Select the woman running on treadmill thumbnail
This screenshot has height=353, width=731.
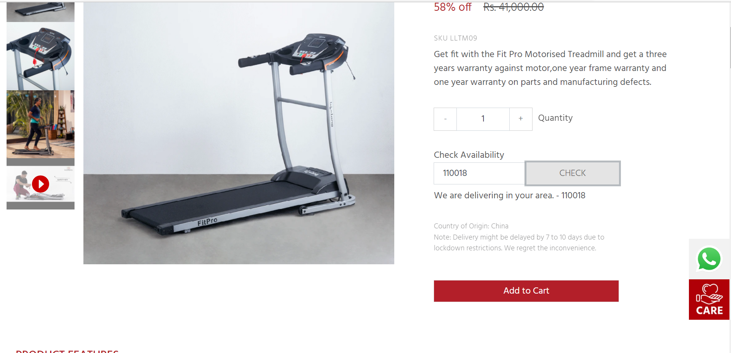click(41, 124)
